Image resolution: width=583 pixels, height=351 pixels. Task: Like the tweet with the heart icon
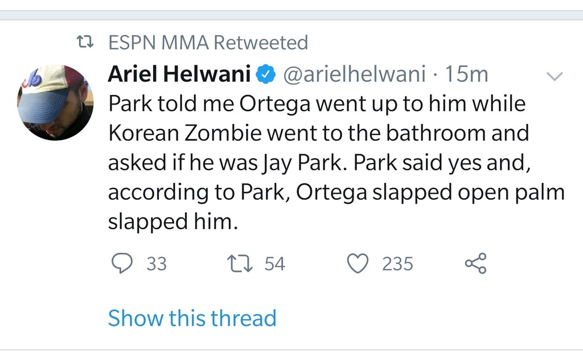point(358,264)
